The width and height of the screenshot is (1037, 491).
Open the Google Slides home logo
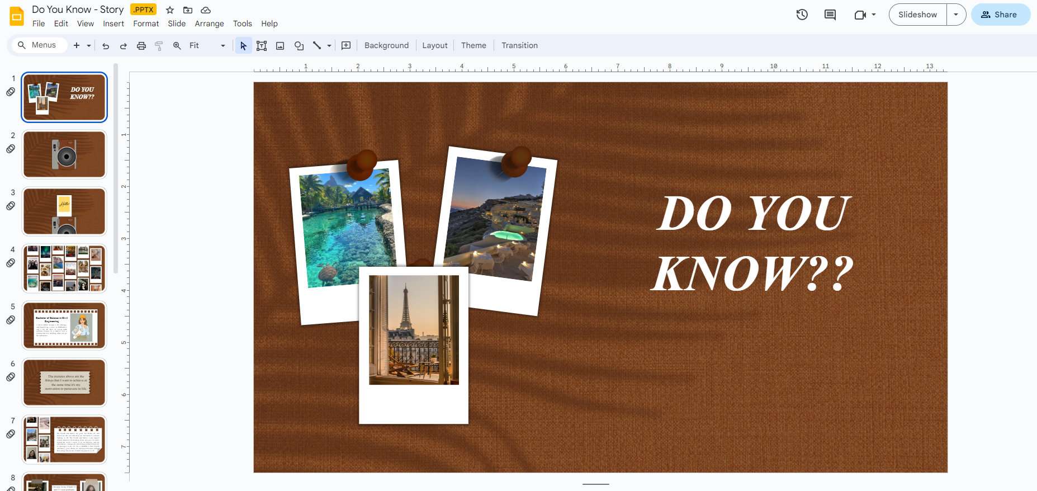[x=17, y=16]
